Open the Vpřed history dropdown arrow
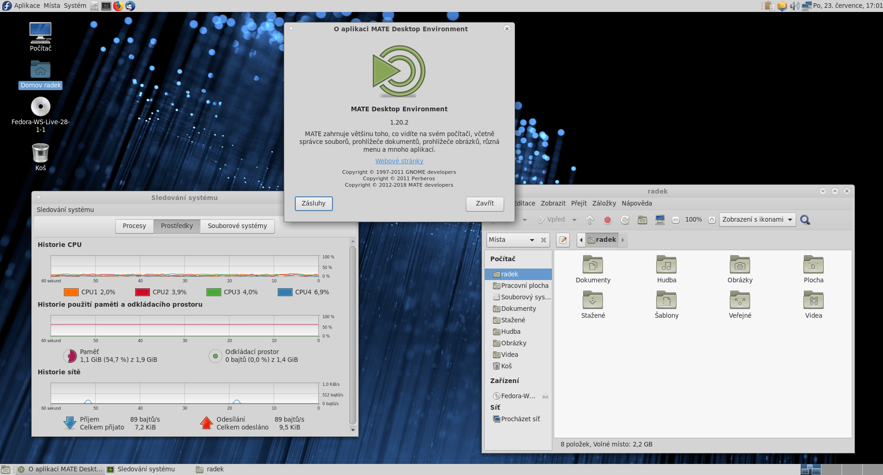The width and height of the screenshot is (883, 475). (x=574, y=220)
